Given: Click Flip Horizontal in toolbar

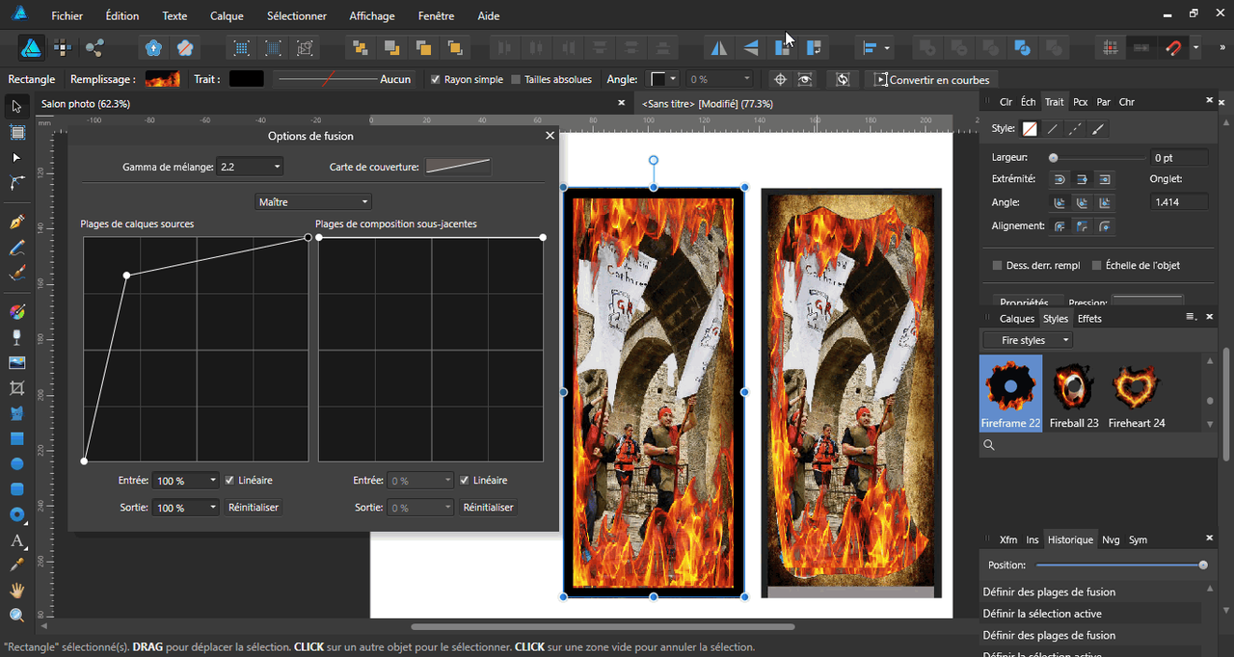Looking at the screenshot, I should pyautogui.click(x=719, y=47).
